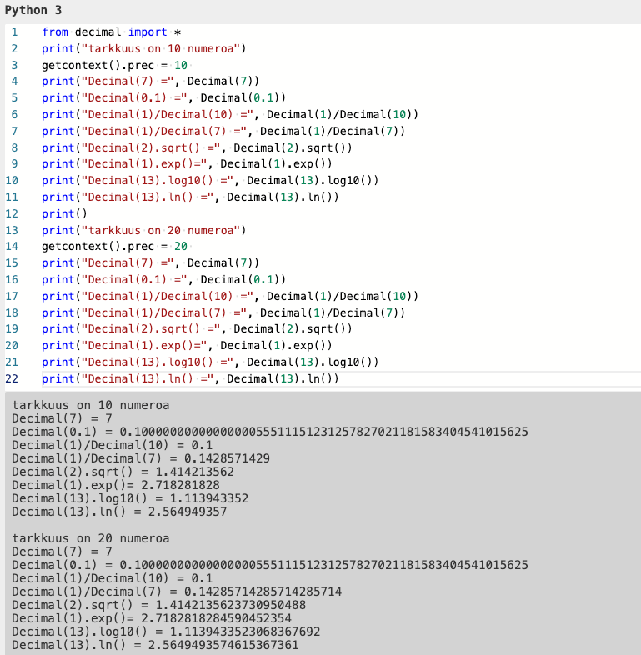Click the 'getcontext().prec = 20' code line
Image resolution: width=641 pixels, height=655 pixels.
(116, 247)
